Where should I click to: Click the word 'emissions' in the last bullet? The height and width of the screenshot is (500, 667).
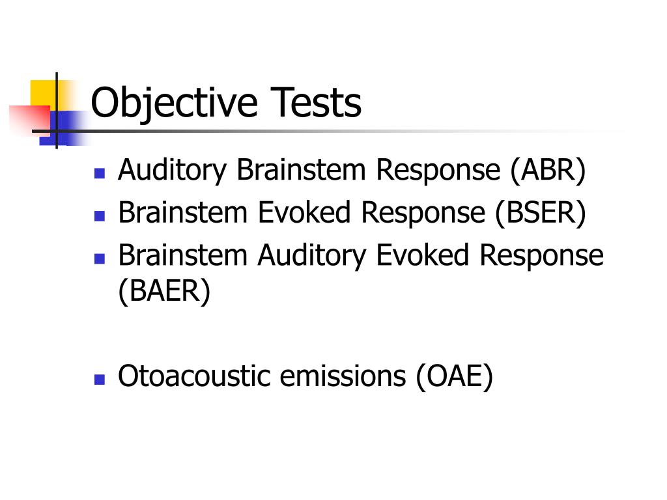click(343, 377)
